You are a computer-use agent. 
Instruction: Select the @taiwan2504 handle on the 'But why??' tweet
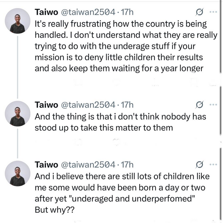tap(87, 165)
